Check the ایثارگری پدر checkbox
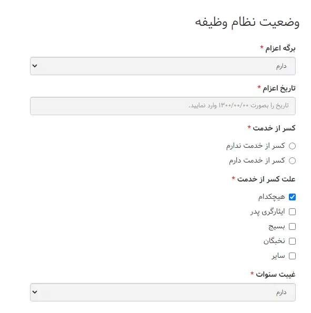Image resolution: width=311 pixels, height=313 pixels. click(292, 212)
